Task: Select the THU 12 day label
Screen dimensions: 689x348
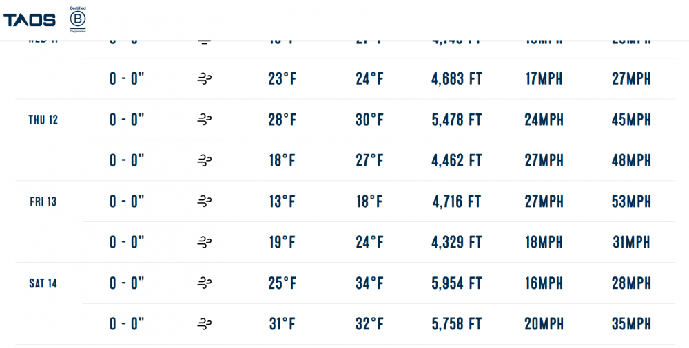Action: [x=43, y=120]
